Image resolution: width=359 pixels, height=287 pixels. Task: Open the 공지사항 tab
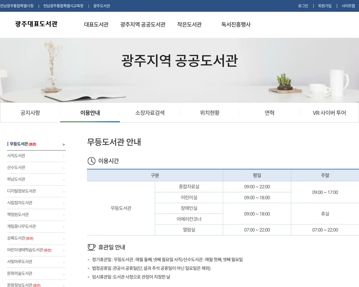[30, 113]
